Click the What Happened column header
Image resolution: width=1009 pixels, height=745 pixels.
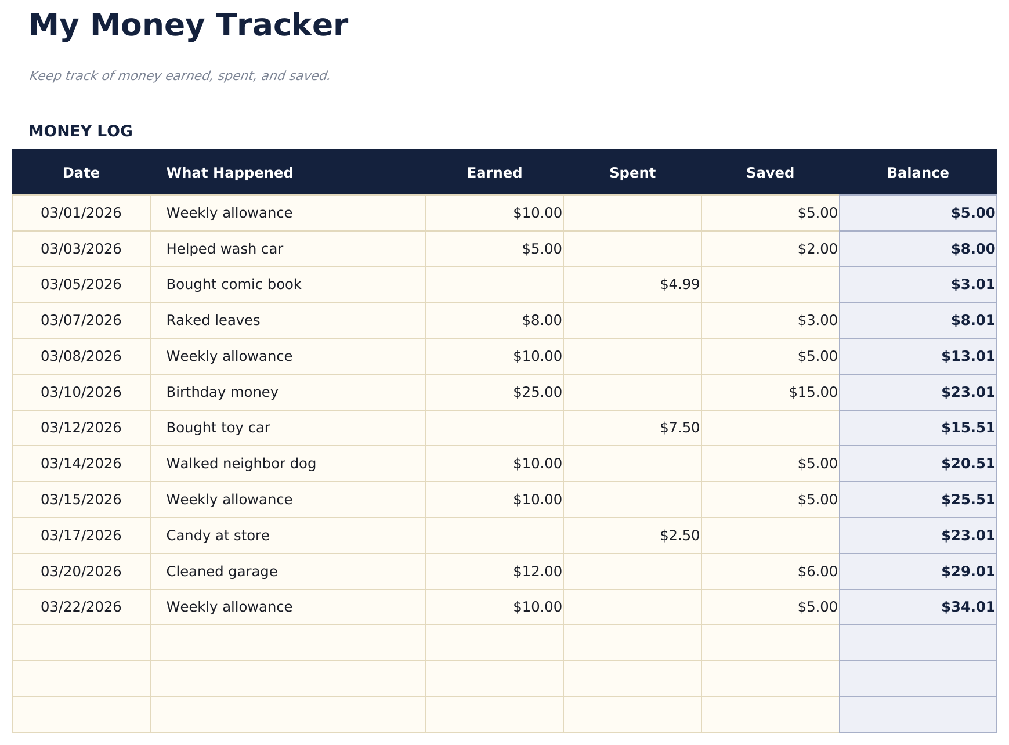pyautogui.click(x=230, y=173)
